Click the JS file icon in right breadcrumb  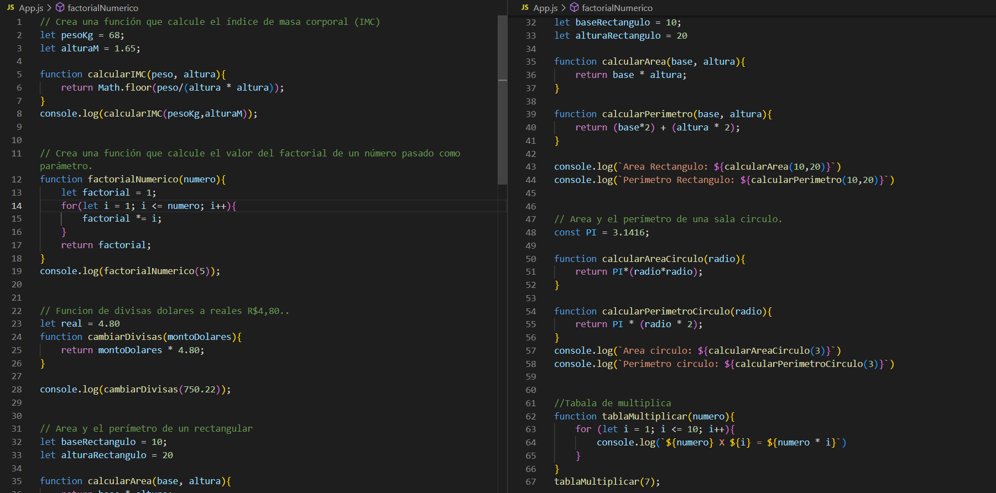[x=525, y=8]
